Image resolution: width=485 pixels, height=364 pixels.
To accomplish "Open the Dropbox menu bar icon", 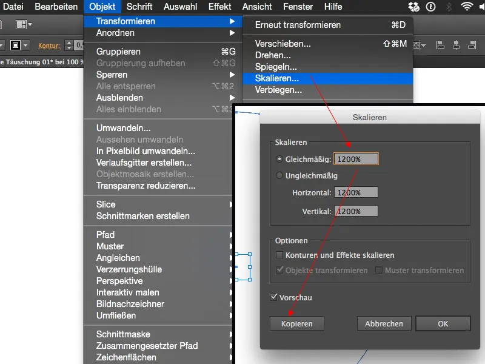I will click(413, 7).
